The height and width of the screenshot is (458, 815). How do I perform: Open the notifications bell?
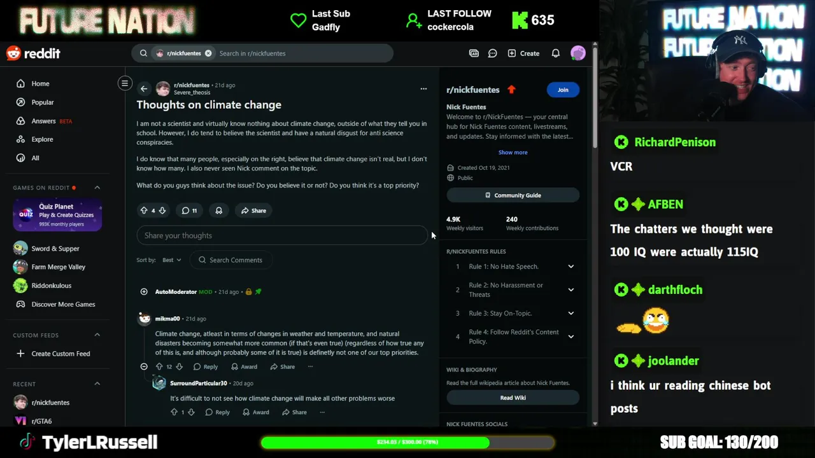pos(556,53)
